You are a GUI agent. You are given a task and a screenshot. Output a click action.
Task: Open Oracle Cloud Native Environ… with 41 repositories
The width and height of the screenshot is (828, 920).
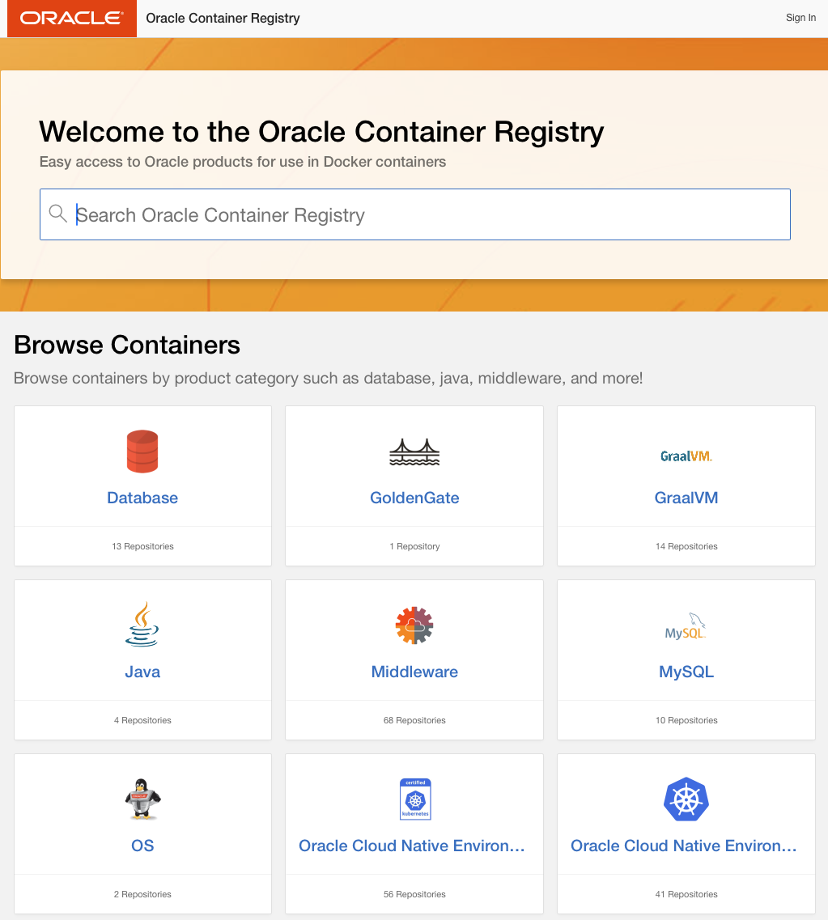pyautogui.click(x=684, y=846)
